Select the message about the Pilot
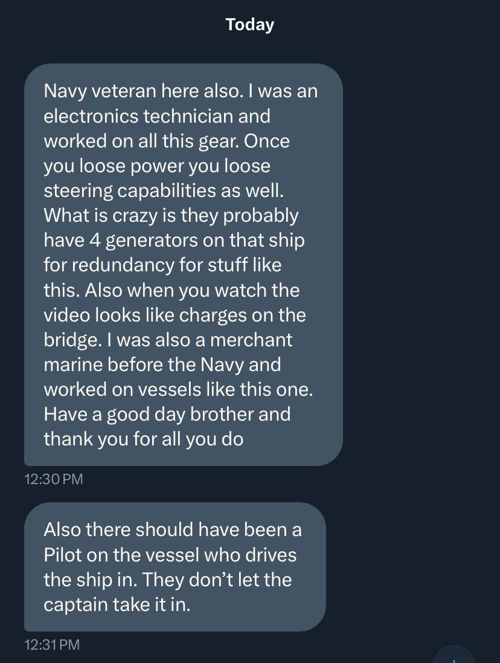 tap(175, 566)
